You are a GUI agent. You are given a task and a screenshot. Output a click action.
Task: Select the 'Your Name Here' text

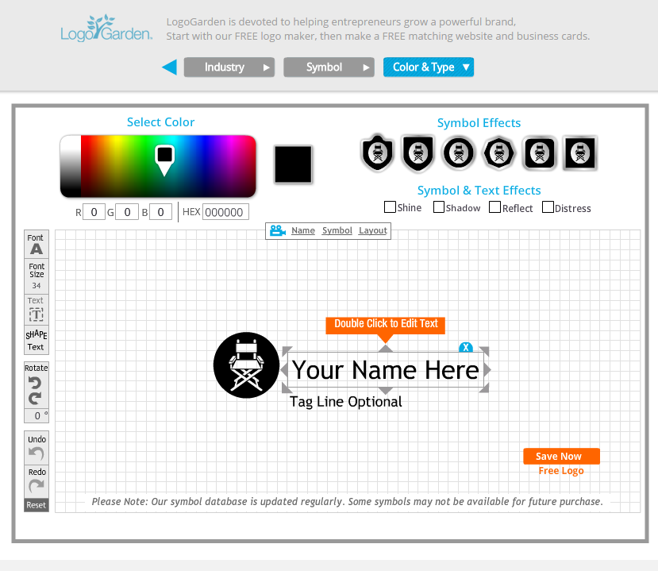[385, 370]
